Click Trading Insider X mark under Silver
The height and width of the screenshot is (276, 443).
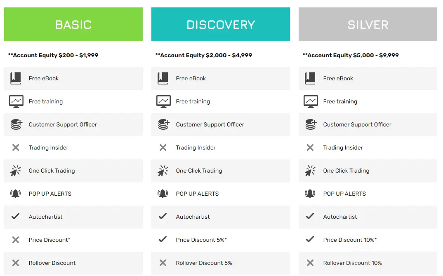310,147
